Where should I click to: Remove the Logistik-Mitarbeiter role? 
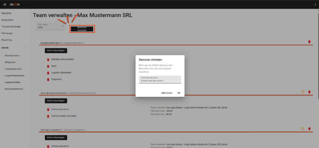click(x=48, y=73)
